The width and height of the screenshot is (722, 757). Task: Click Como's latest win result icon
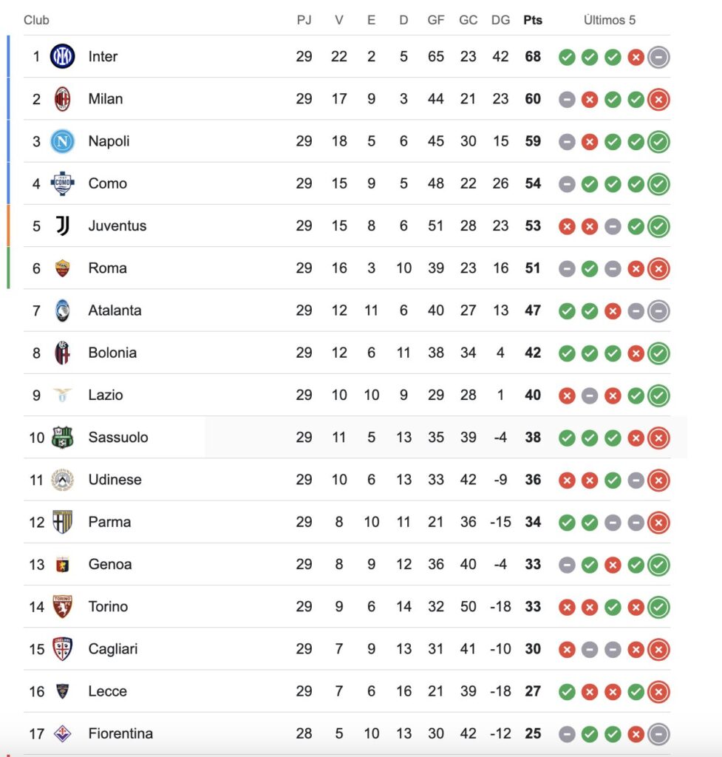[658, 184]
